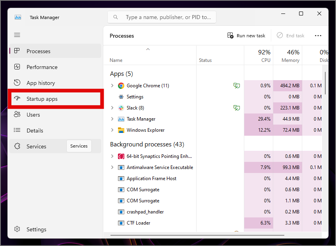Click the Startup apps gauge icon

click(x=17, y=98)
